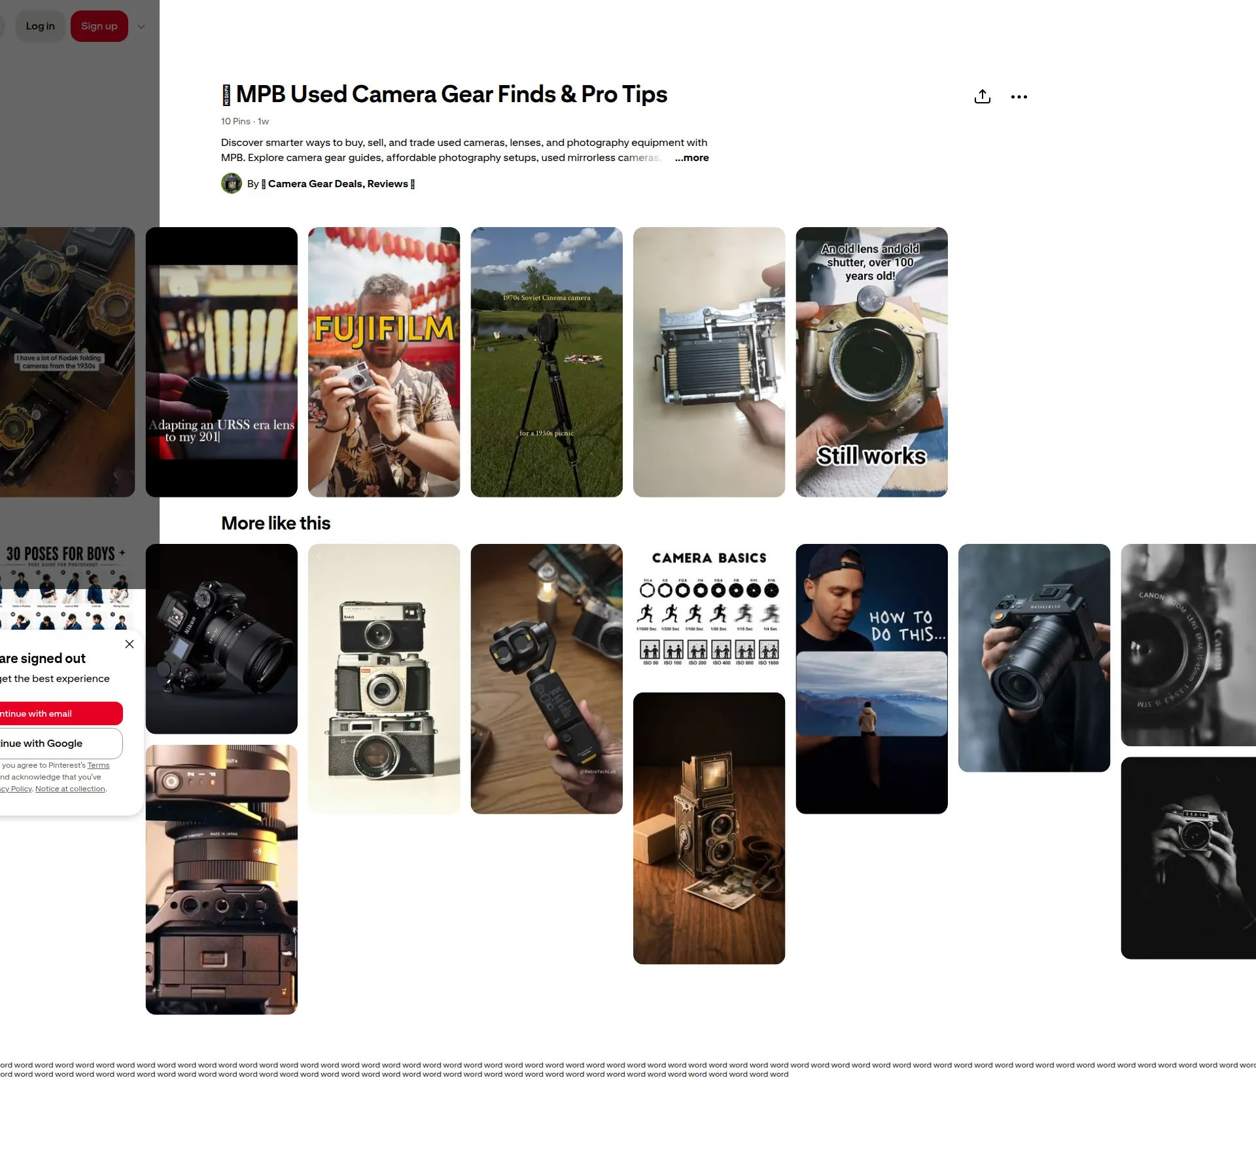1256x1152 pixels.
Task: Open the three-dots more options menu
Action: click(1019, 97)
